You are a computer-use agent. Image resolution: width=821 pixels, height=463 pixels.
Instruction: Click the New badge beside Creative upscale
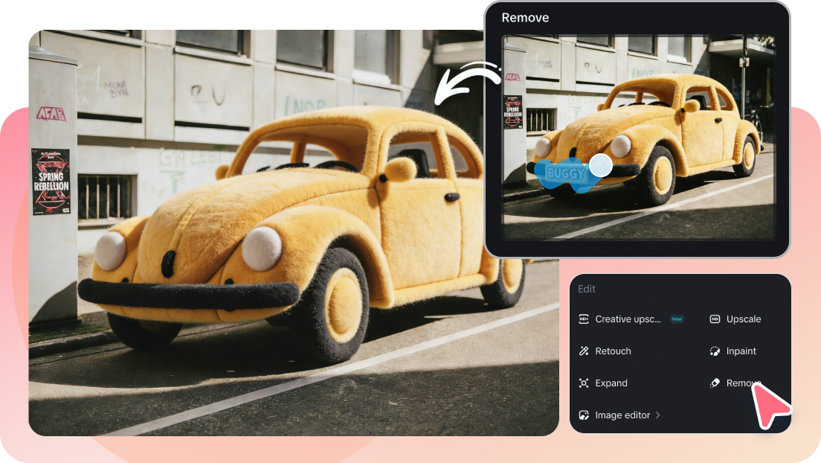[677, 318]
